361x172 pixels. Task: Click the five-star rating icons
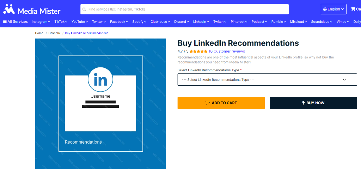click(x=198, y=51)
